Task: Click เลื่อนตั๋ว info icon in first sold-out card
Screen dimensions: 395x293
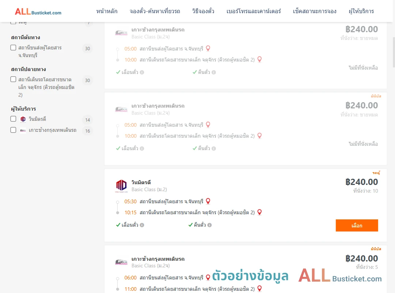Action: tap(142, 72)
